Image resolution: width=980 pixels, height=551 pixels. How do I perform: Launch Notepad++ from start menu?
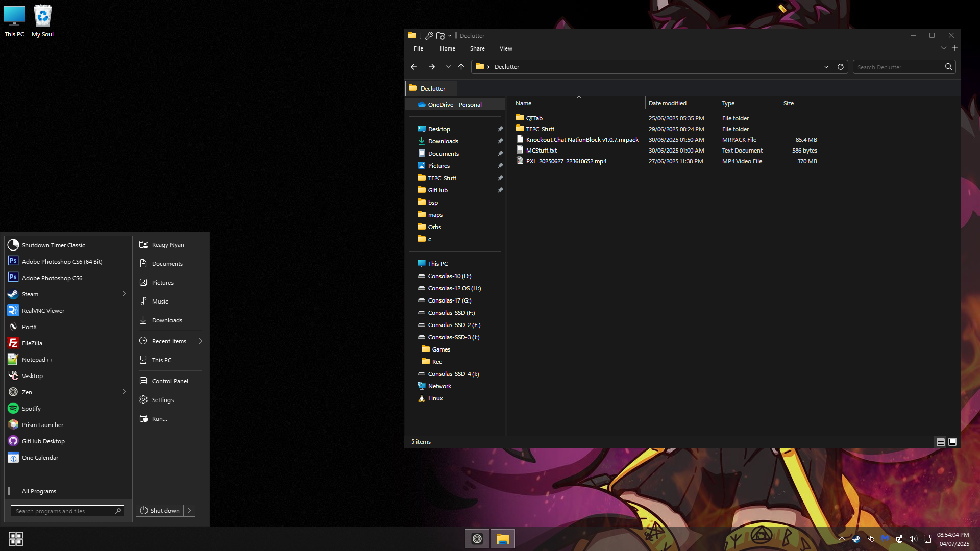pos(68,360)
